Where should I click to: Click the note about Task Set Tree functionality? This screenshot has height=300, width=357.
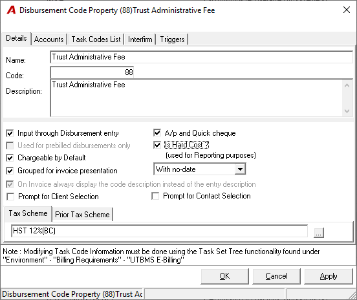click(x=161, y=255)
